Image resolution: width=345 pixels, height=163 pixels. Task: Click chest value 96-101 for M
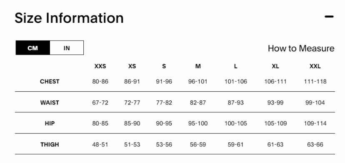(x=198, y=81)
